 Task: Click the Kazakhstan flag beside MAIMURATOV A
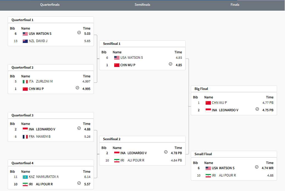pyautogui.click(x=25, y=177)
